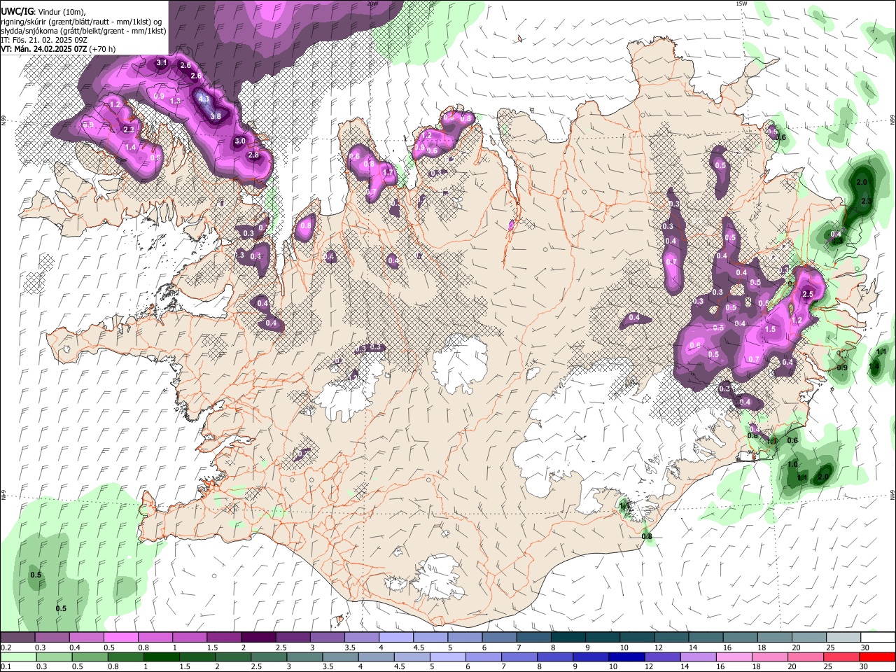Click the '0.2' label in the upper legend row

(5, 647)
